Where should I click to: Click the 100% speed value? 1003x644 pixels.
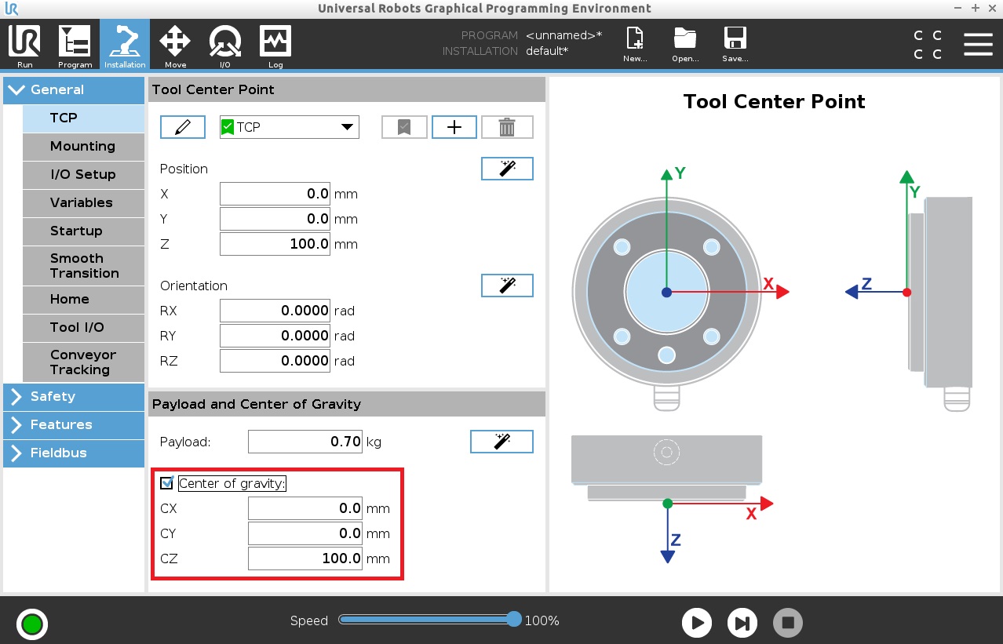pos(542,620)
